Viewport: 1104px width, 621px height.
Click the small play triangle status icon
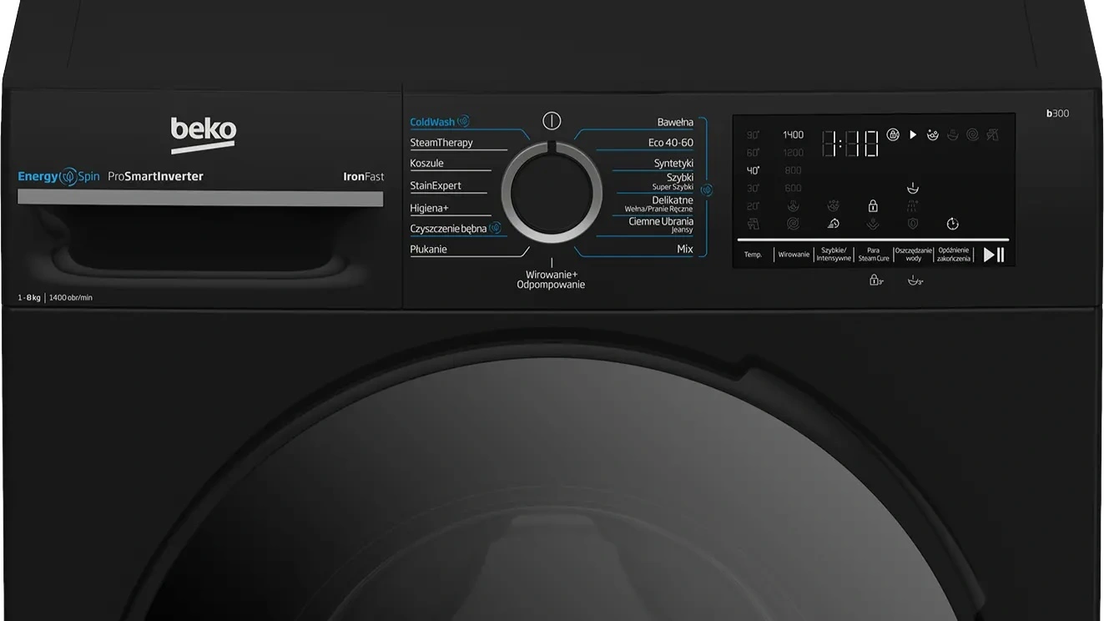pos(913,134)
